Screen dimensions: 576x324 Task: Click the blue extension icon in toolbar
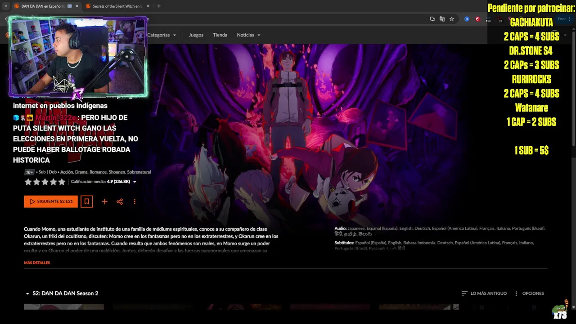[467, 19]
